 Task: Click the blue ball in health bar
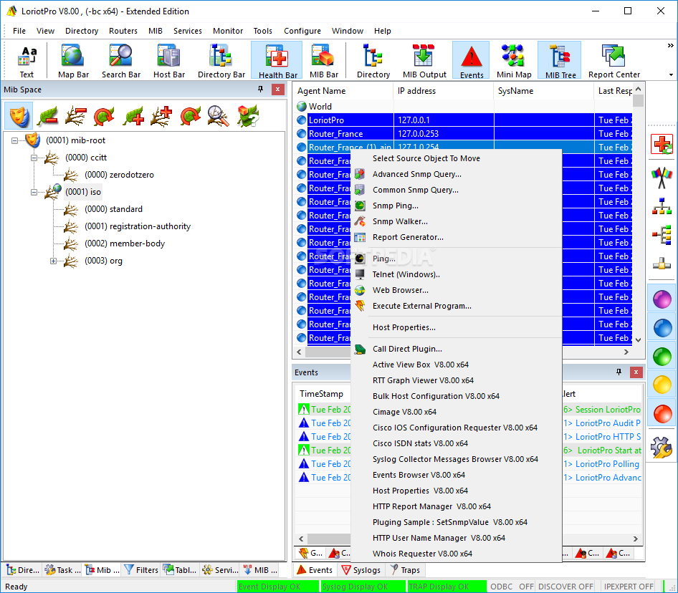tap(662, 327)
